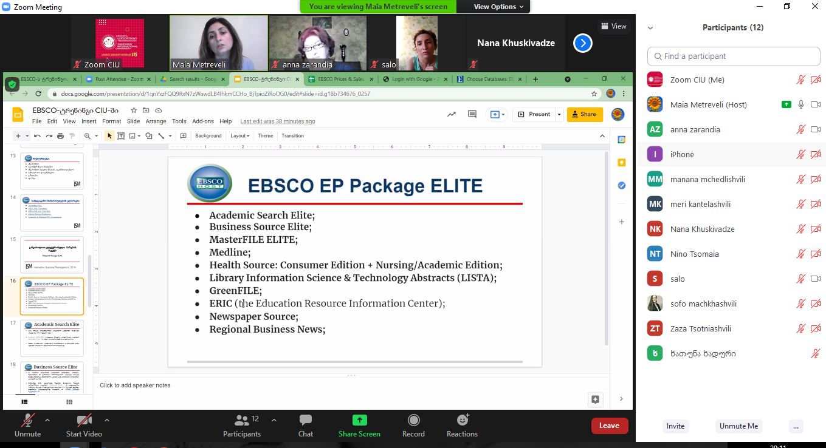Open the Participants panel icon
Screen dimensions: 826x448
(x=242, y=420)
